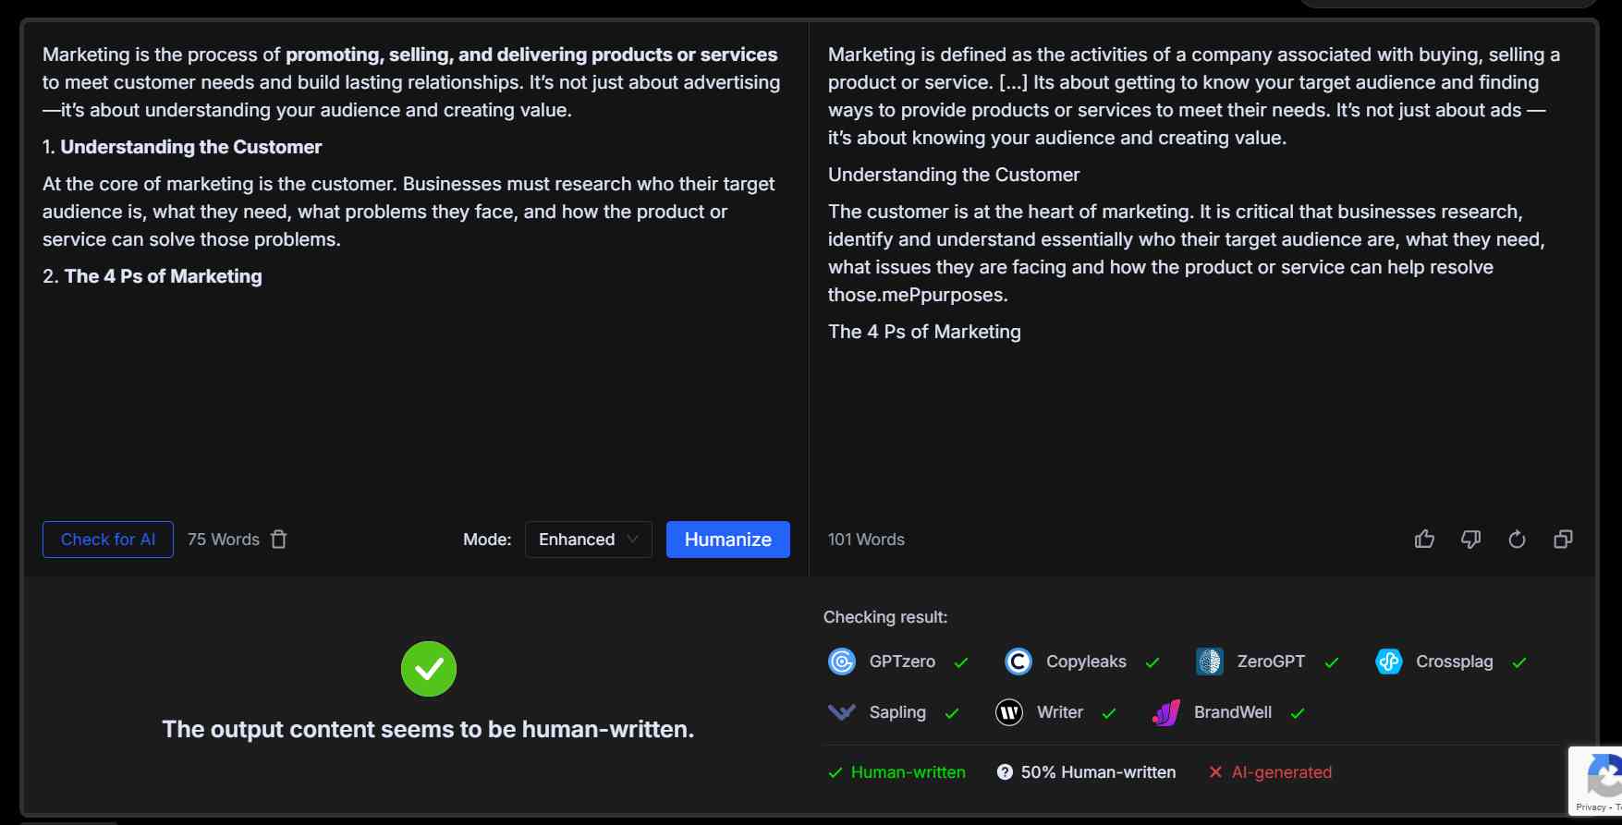This screenshot has width=1622, height=825.
Task: Click the Humanize button
Action: pyautogui.click(x=728, y=540)
